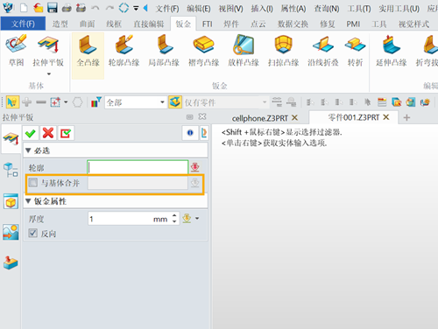Switch to the 曲面 ribbon tab

point(87,24)
